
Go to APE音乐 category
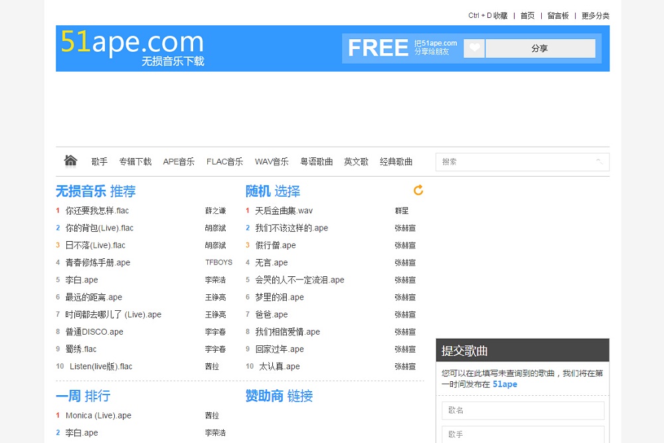click(179, 162)
